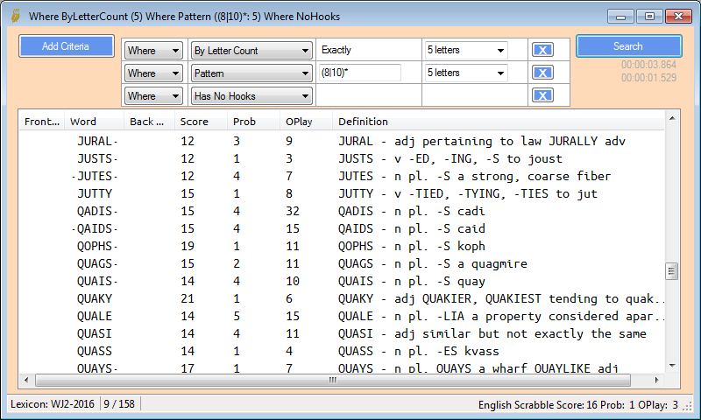701x420 pixels.
Task: Expand the Has No Hooks criteria type dropdown
Action: click(x=251, y=96)
